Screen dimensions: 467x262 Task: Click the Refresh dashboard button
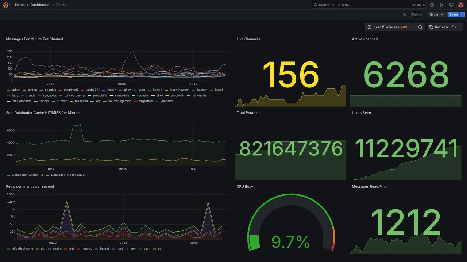(x=438, y=27)
